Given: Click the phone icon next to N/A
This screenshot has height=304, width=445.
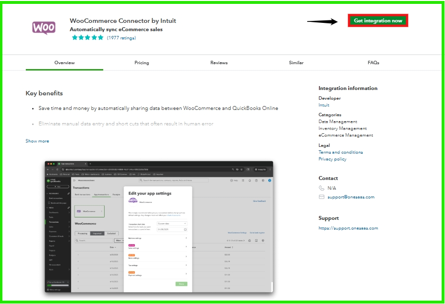Looking at the screenshot, I should click(x=321, y=188).
